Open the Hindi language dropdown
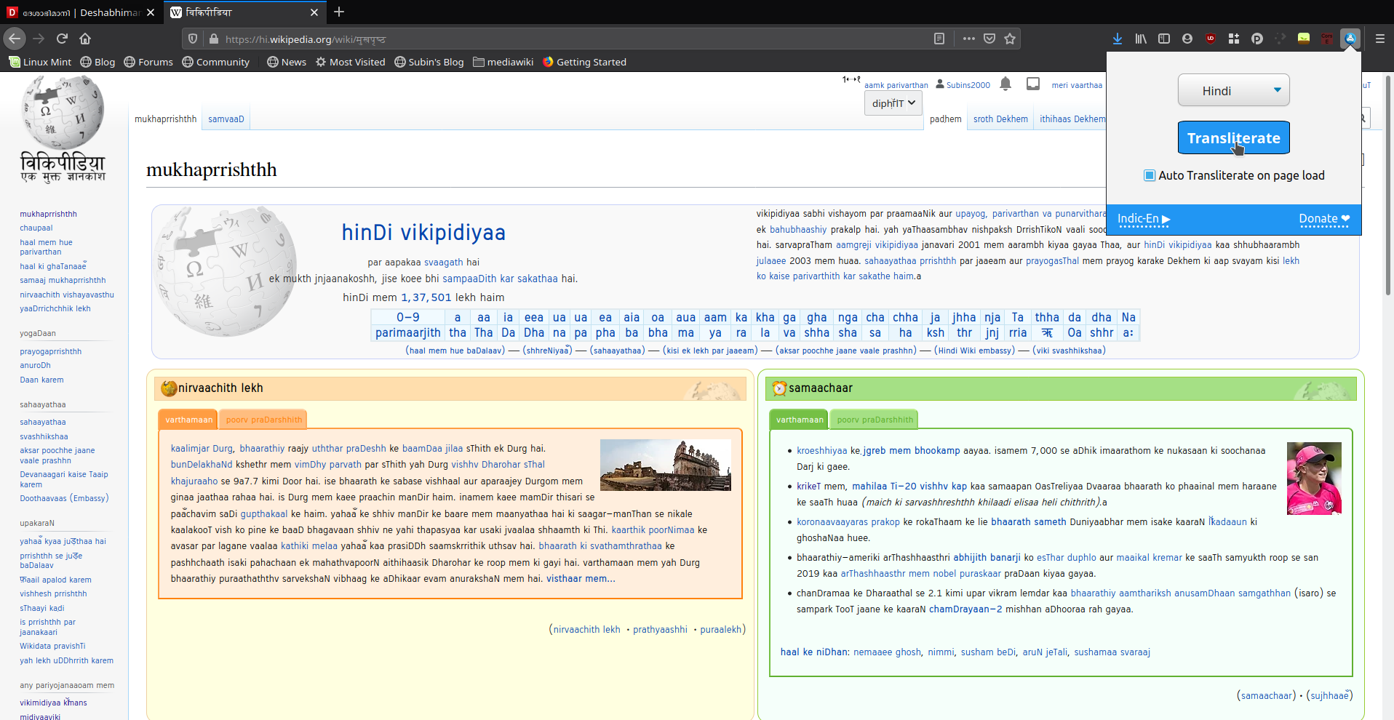 tap(1233, 90)
